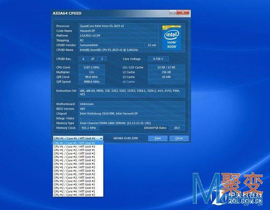Minimize the AIDA64 CPUID window
The width and height of the screenshot is (270, 210).
coord(173,13)
